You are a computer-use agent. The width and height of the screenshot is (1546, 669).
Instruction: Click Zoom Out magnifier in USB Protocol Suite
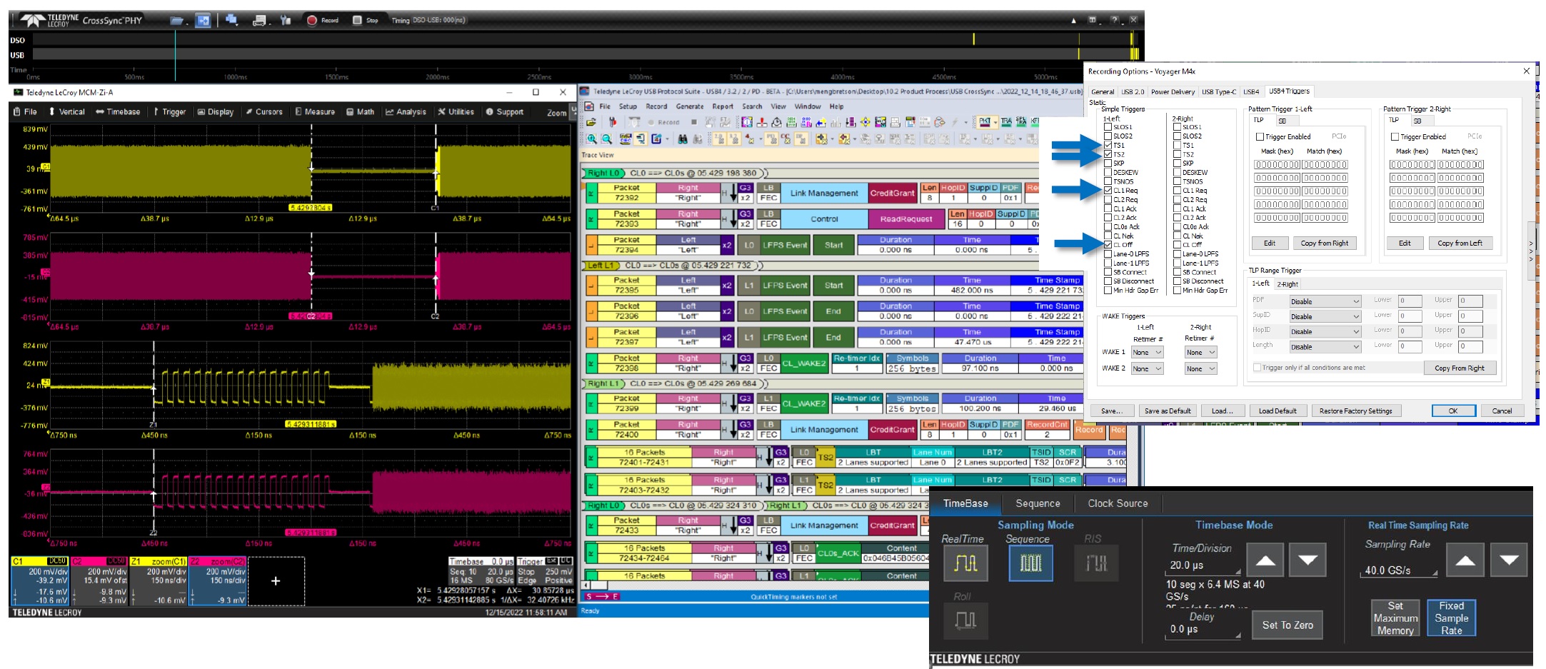(x=606, y=139)
